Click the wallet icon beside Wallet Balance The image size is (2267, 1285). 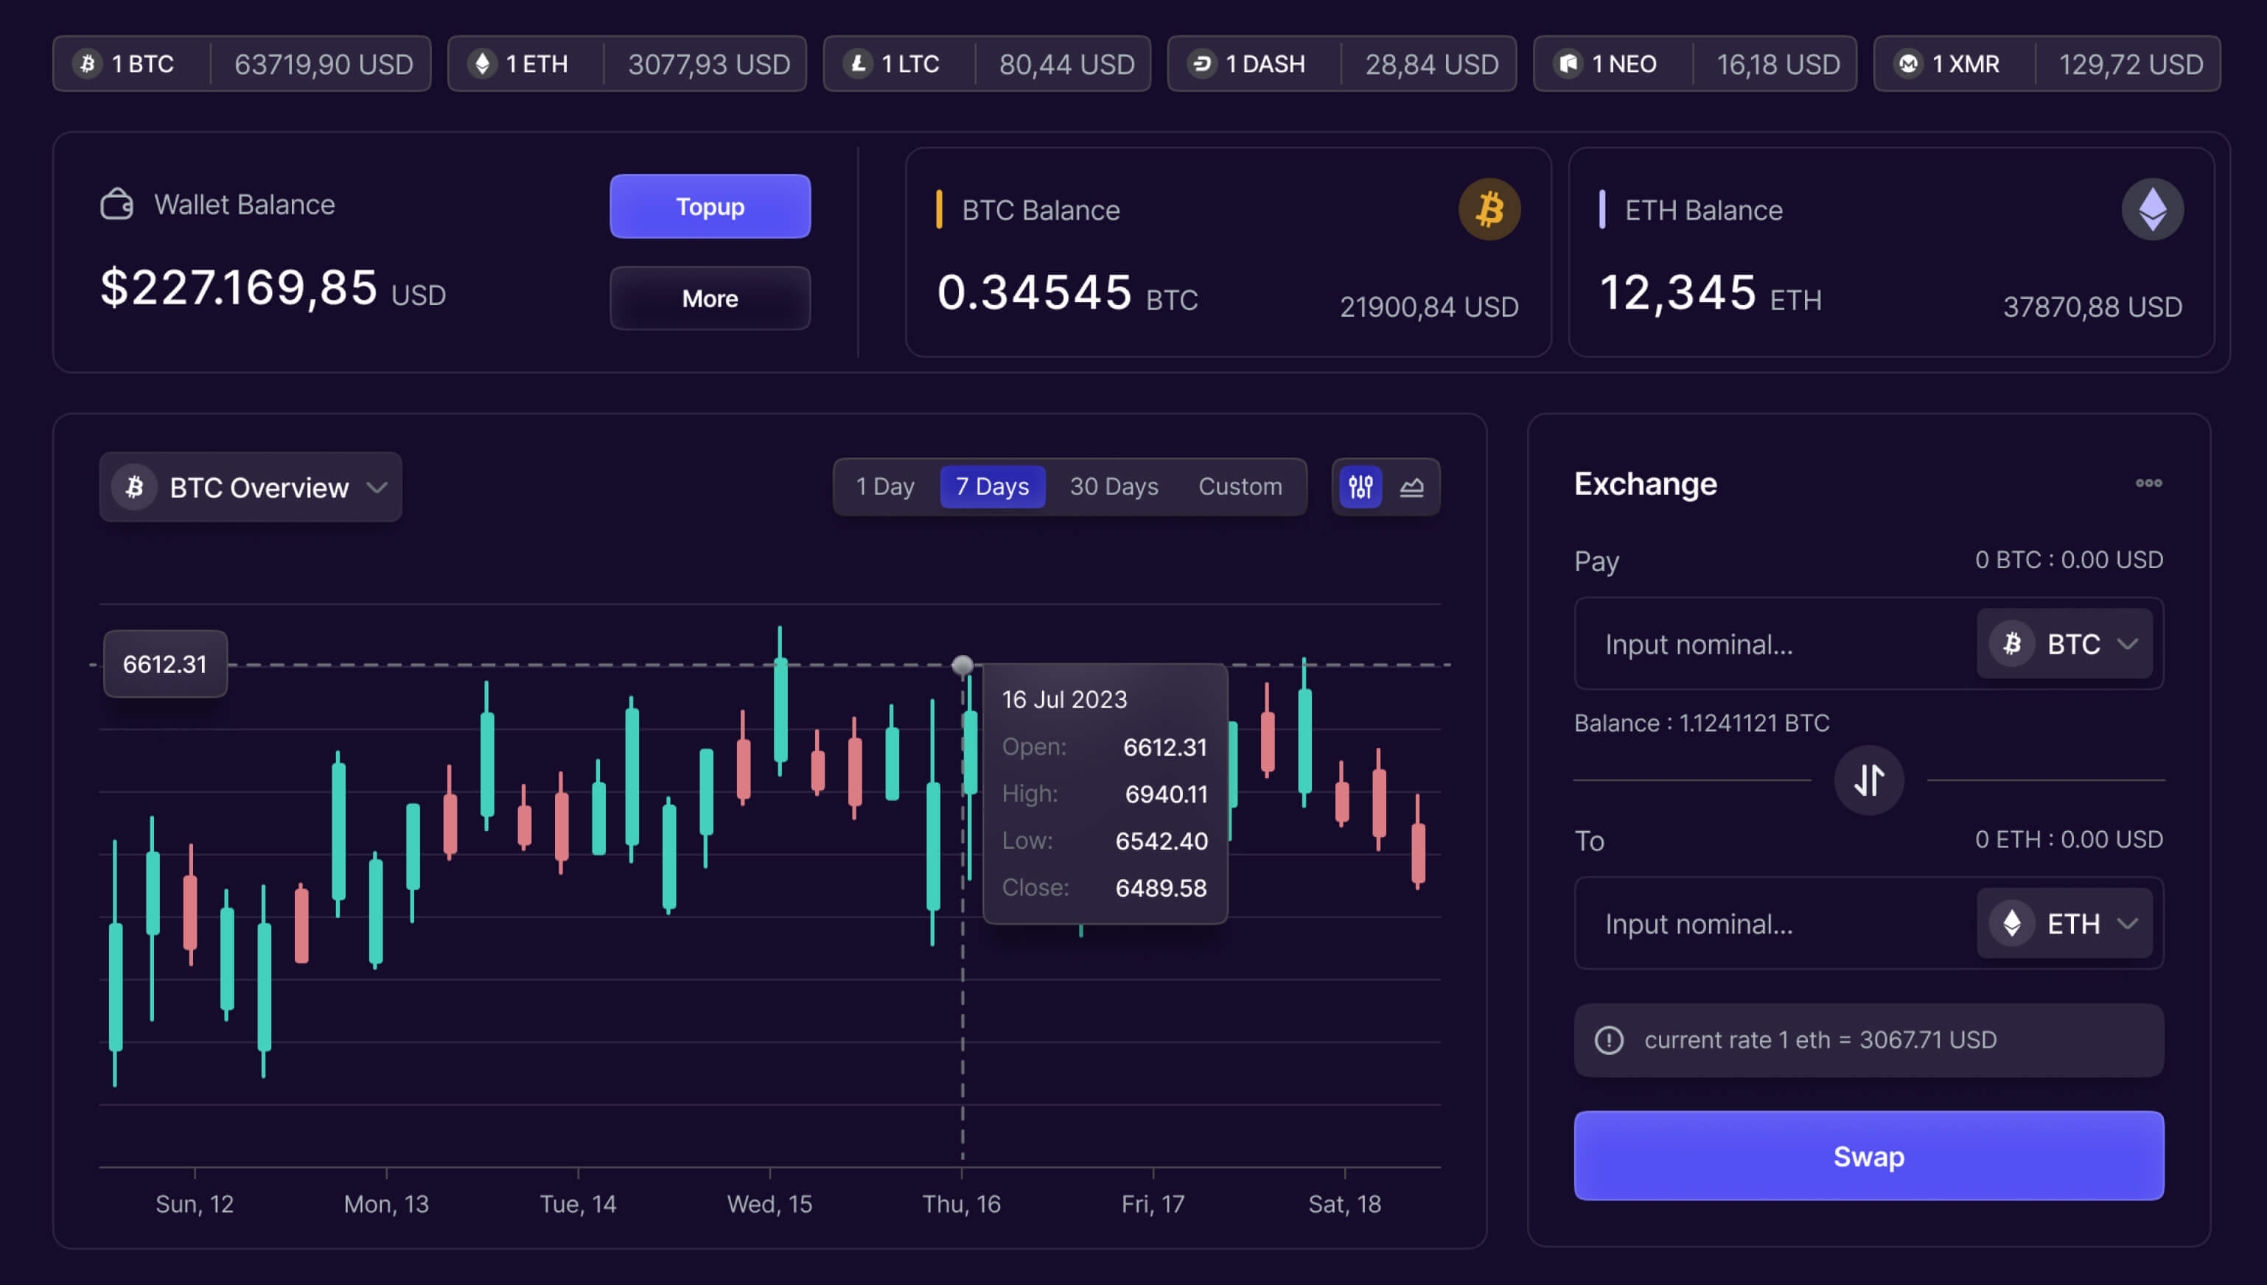tap(116, 205)
